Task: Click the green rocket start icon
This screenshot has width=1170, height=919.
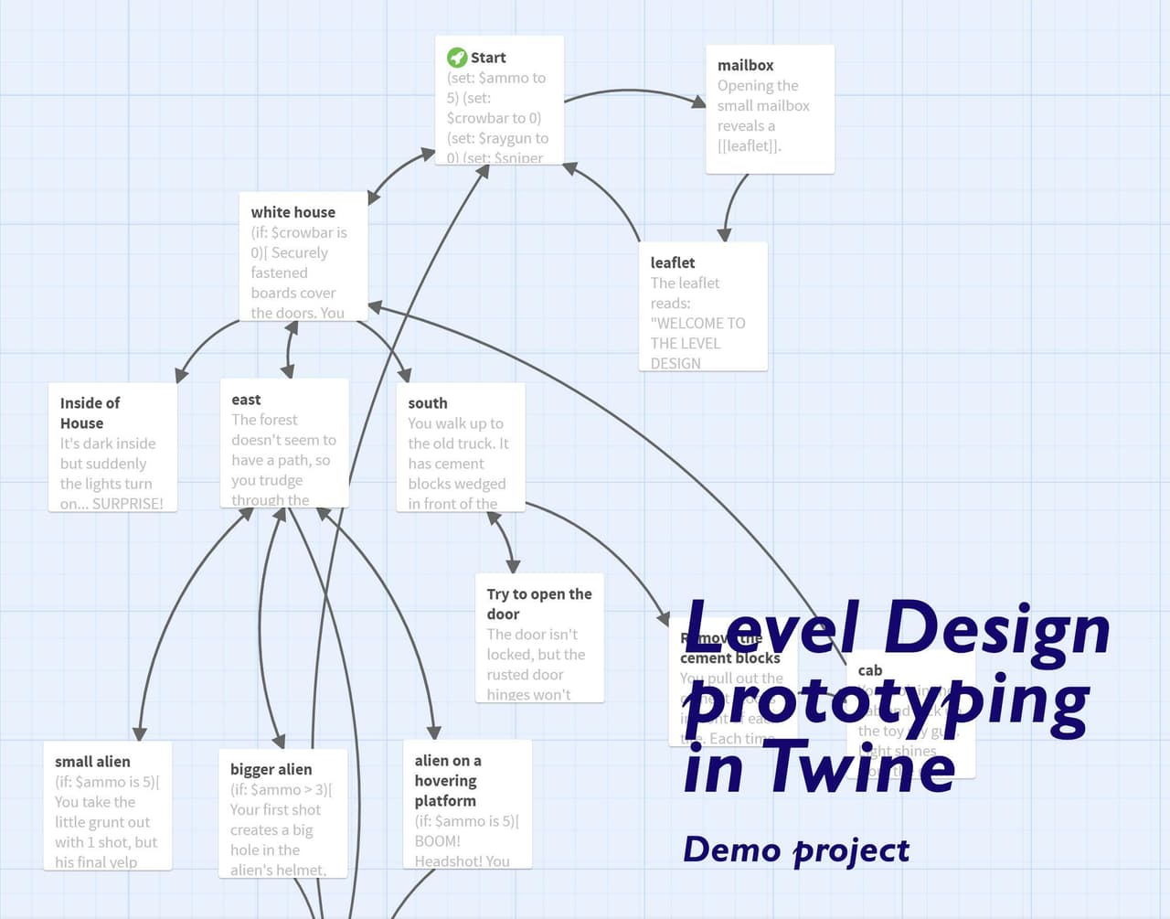Action: click(457, 57)
